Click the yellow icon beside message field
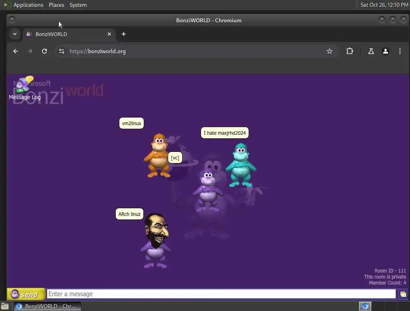 coord(403,294)
